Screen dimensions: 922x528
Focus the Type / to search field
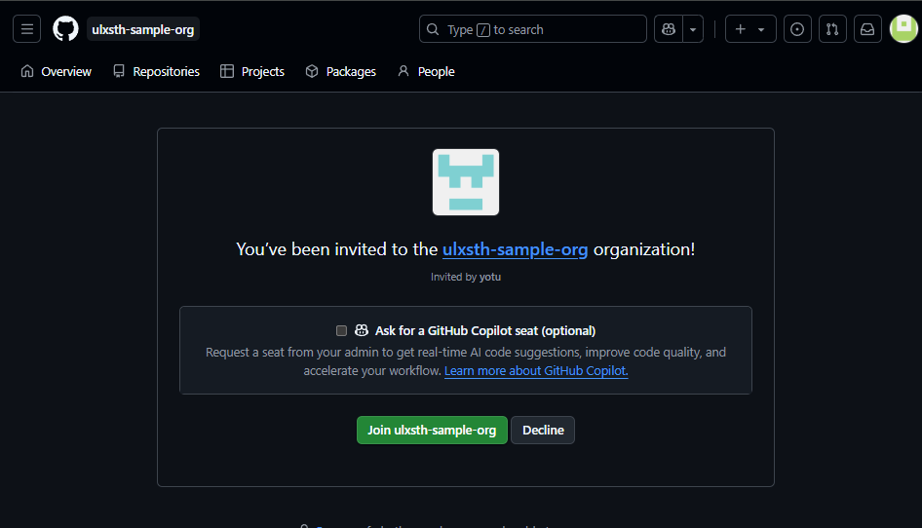point(533,29)
